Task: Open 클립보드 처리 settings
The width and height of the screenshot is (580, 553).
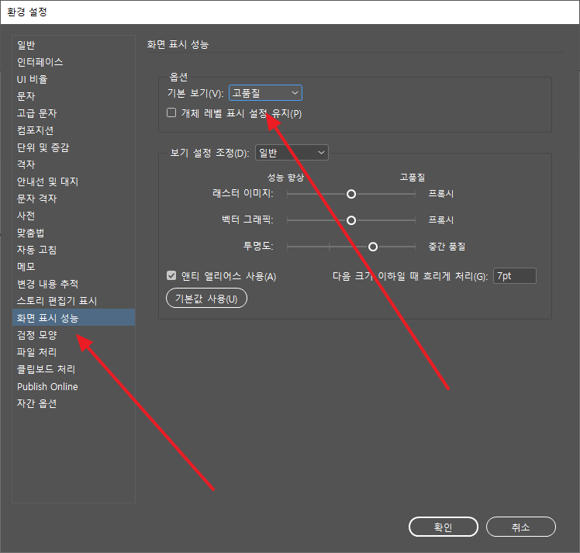Action: click(74, 369)
